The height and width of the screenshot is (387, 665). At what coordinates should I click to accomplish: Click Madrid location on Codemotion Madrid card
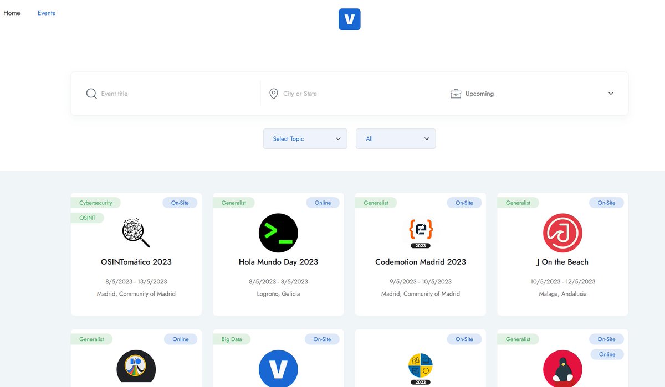(421, 293)
